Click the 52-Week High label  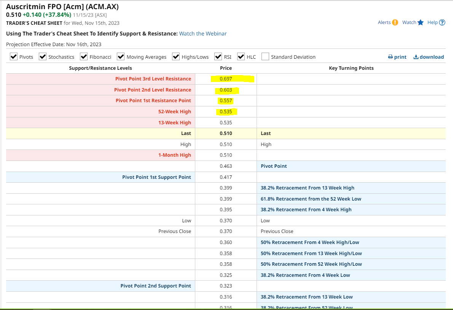[174, 111]
